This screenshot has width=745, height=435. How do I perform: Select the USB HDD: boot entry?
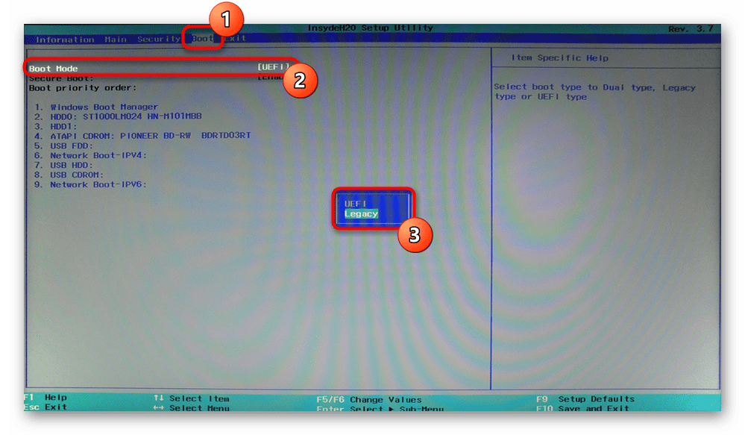click(63, 166)
